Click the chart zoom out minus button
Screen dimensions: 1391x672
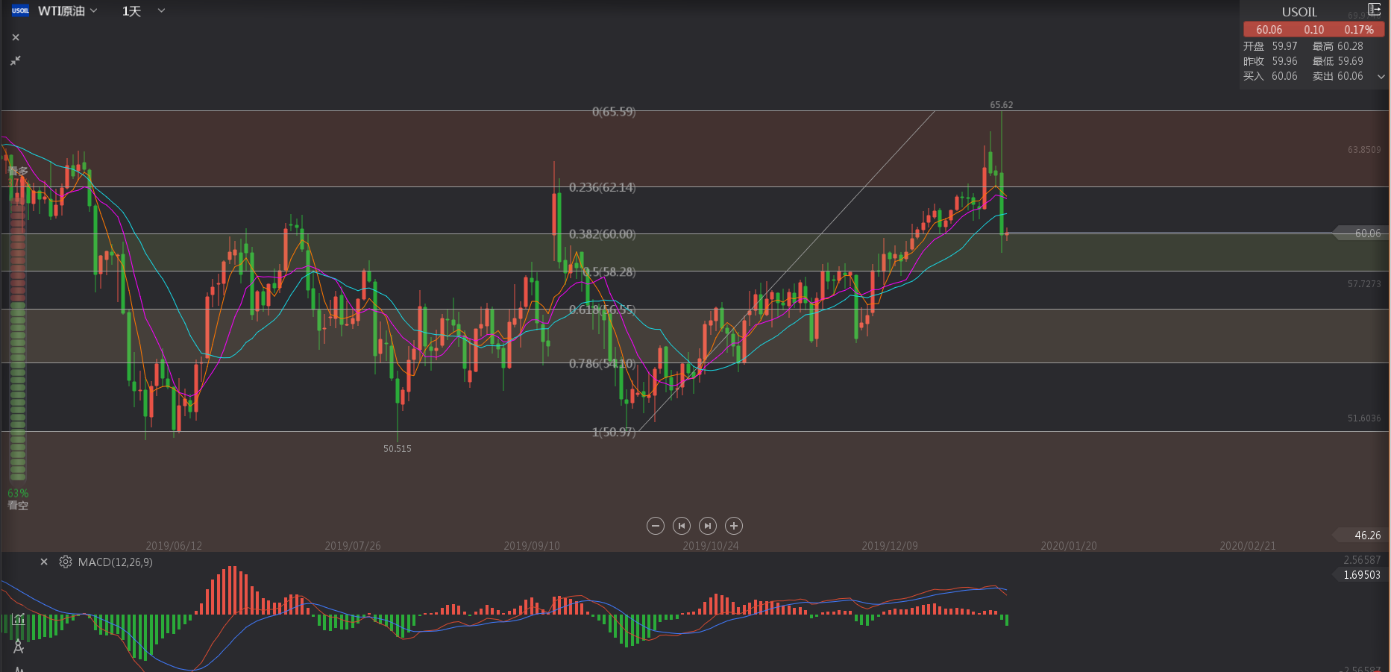coord(655,526)
